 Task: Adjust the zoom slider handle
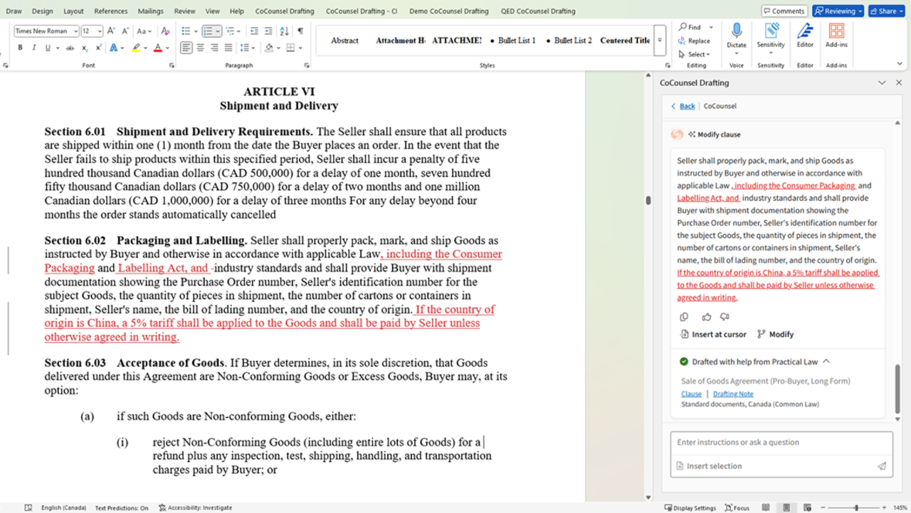tap(856, 507)
